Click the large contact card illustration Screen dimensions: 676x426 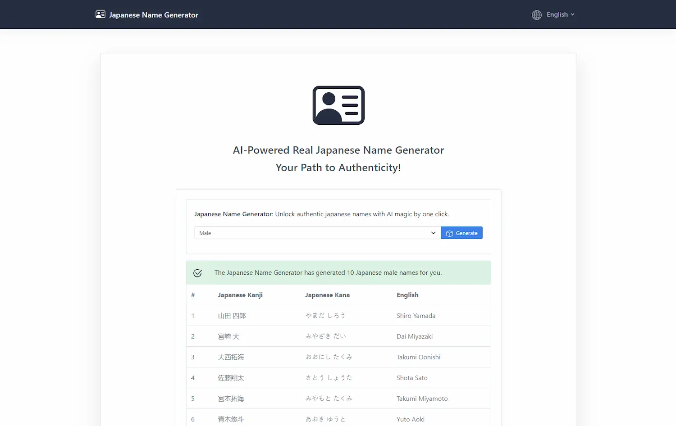[x=338, y=105]
